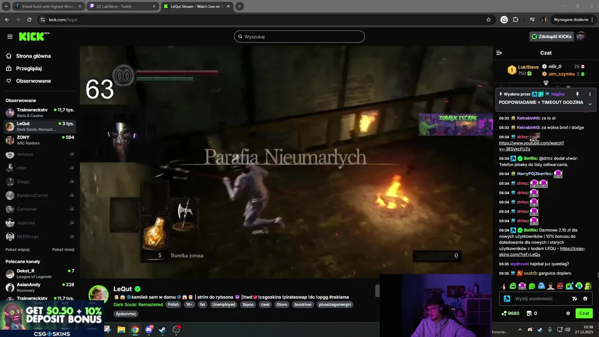Image resolution: width=599 pixels, height=337 pixels.
Task: Bookmark this page with star icon
Action: 489,20
